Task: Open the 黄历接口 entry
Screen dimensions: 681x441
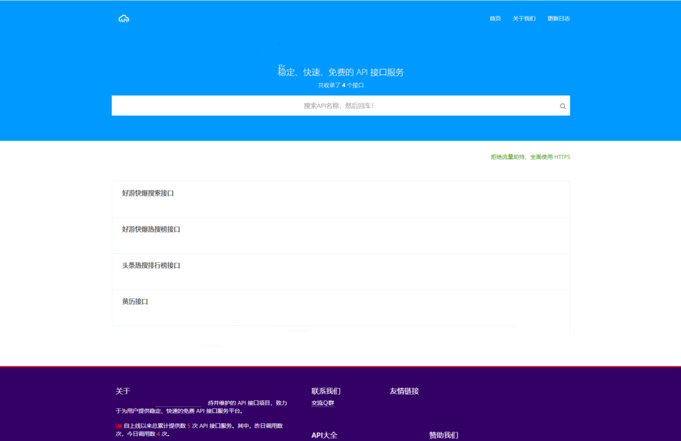Action: pos(136,301)
